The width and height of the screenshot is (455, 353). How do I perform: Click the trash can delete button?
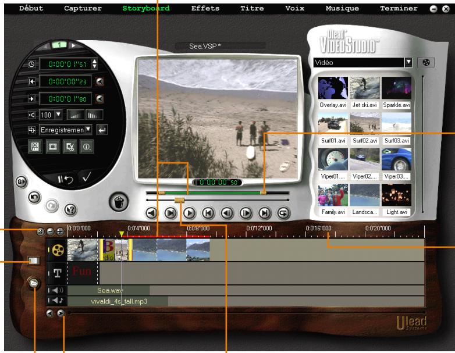(x=119, y=202)
